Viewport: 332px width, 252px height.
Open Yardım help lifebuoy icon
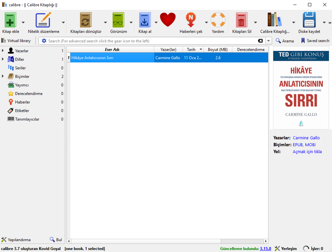(x=218, y=20)
